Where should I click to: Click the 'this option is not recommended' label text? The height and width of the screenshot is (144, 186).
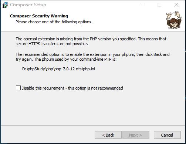click(x=95, y=88)
